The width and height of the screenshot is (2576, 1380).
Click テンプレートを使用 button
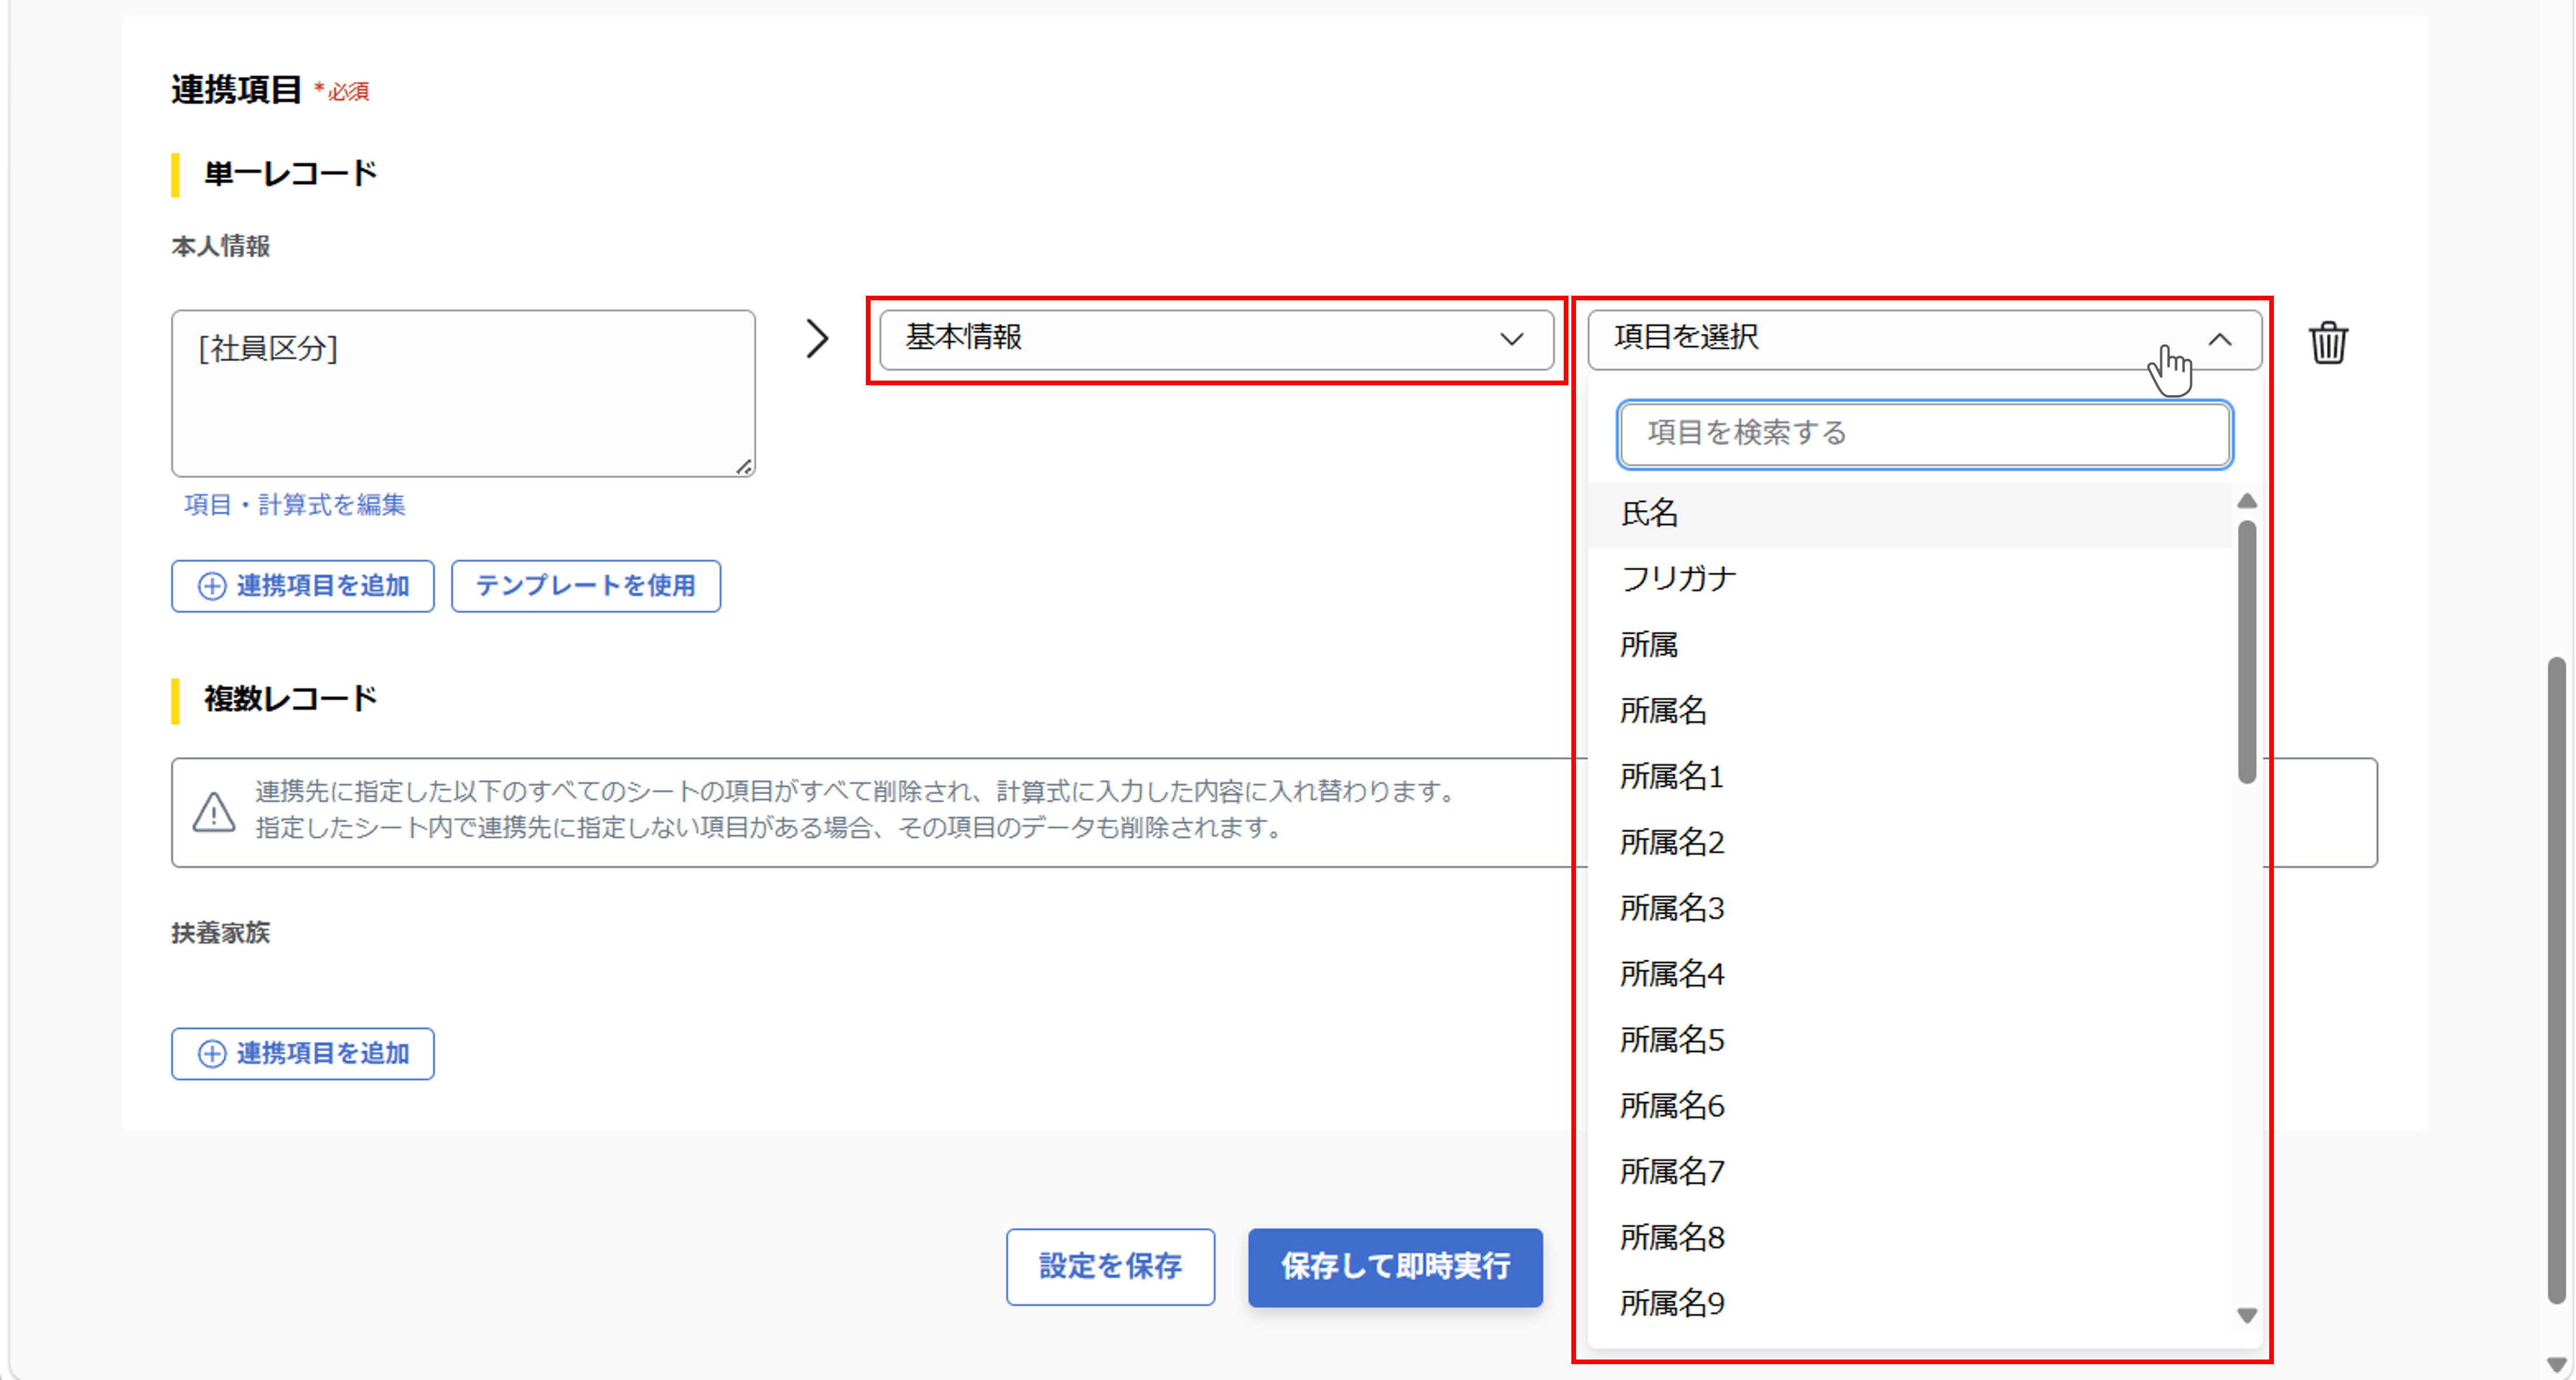point(586,586)
